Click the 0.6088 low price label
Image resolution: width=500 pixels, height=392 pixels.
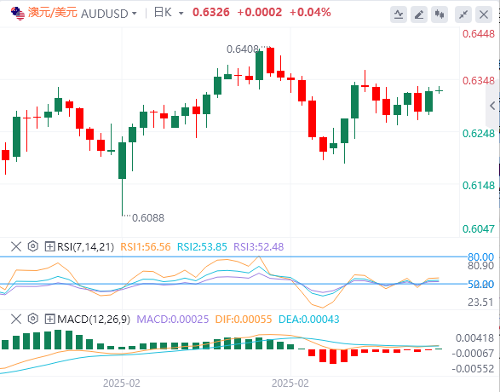(148, 218)
